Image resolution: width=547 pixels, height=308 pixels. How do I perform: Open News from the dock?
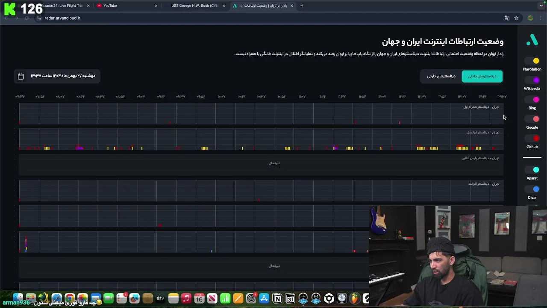click(x=212, y=298)
